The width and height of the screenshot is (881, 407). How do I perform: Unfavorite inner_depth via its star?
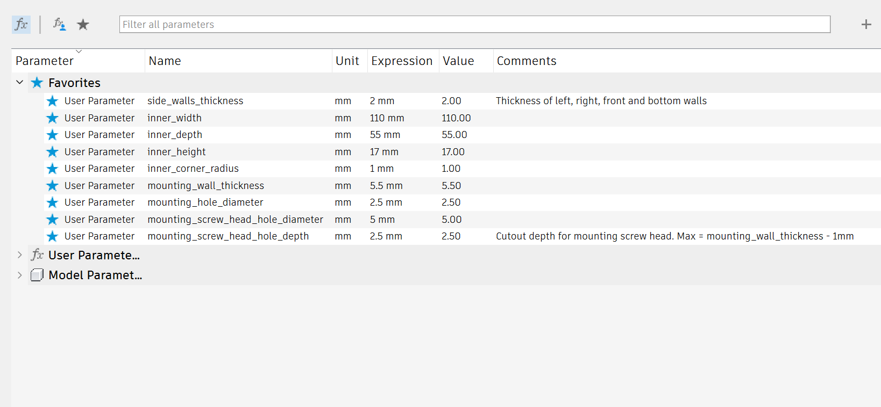tap(52, 135)
